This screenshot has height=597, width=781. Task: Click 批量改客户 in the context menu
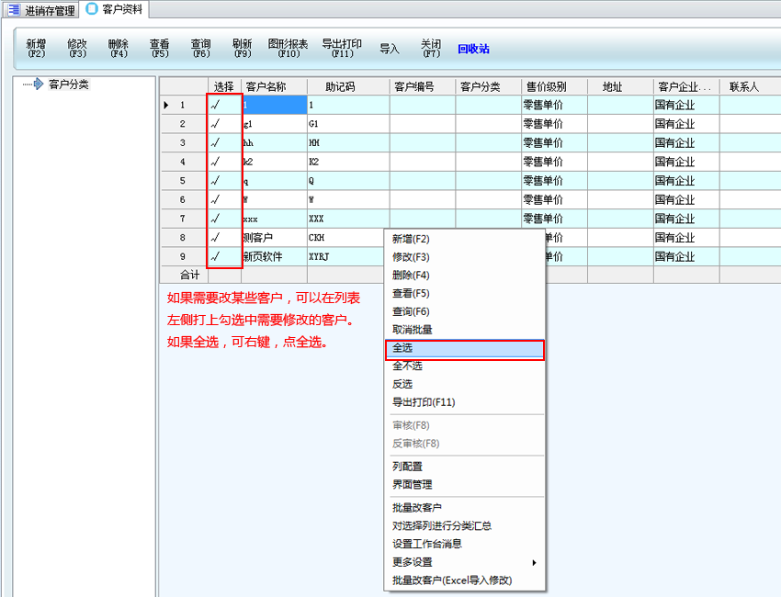(x=417, y=508)
